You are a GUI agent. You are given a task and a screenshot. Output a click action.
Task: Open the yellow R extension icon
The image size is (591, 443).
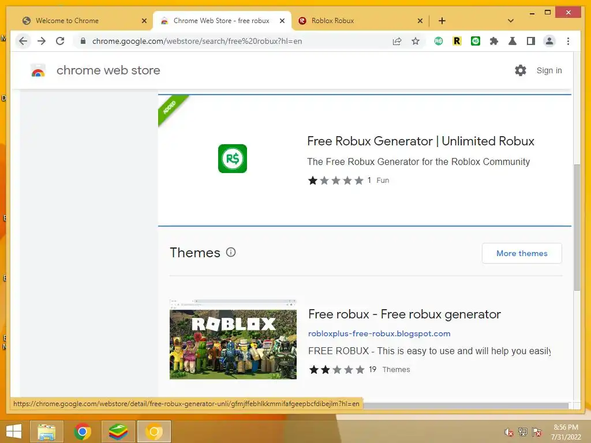(x=457, y=41)
